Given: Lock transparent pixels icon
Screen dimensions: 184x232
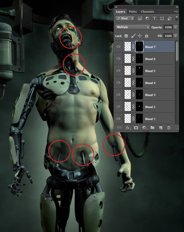Looking at the screenshot, I should pyautogui.click(x=126, y=36).
